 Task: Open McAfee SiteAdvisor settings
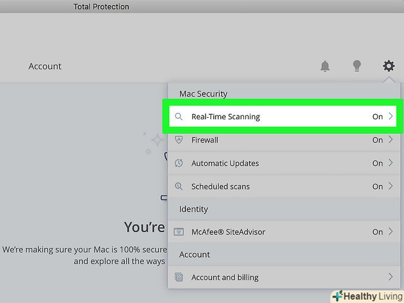228,232
